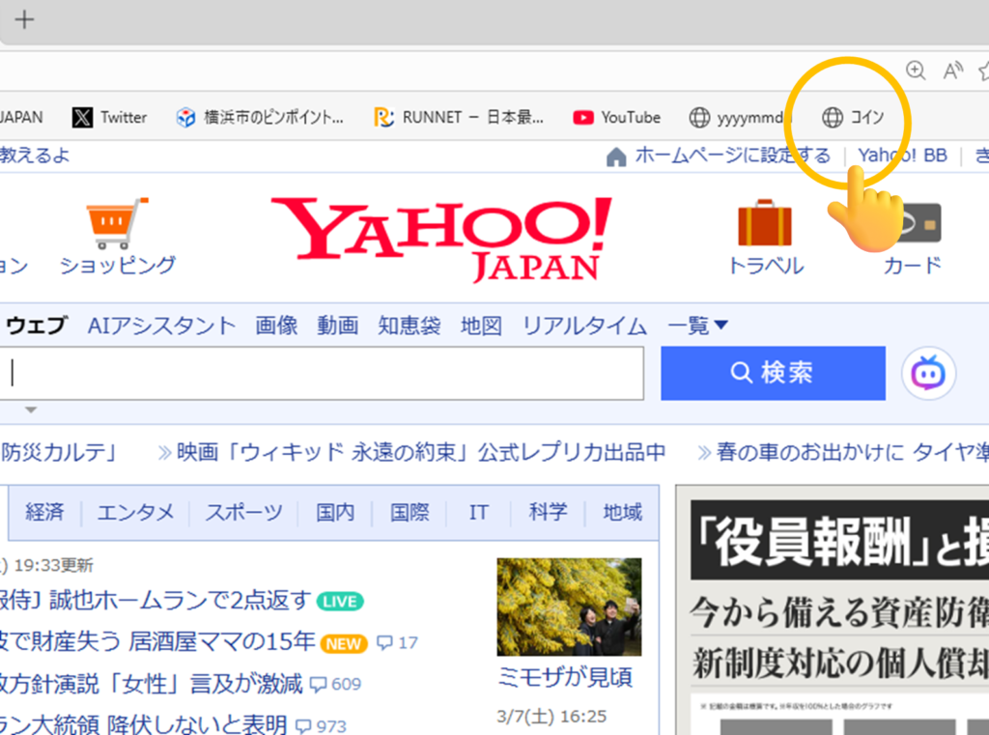Image resolution: width=989 pixels, height=735 pixels.
Task: Expand the 一覧 dropdown menu
Action: pyautogui.click(x=697, y=326)
